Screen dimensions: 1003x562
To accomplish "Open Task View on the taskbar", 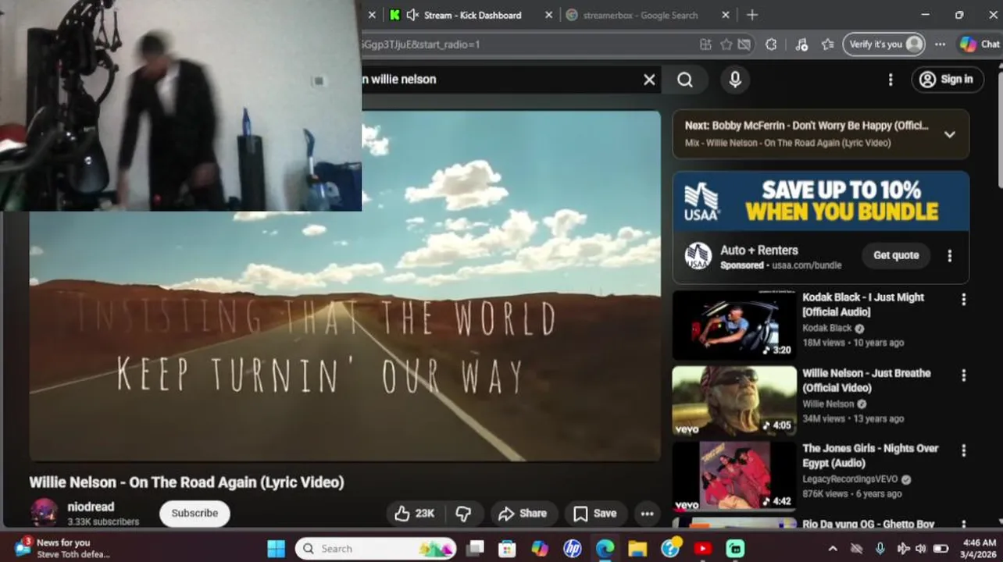I will pyautogui.click(x=476, y=549).
